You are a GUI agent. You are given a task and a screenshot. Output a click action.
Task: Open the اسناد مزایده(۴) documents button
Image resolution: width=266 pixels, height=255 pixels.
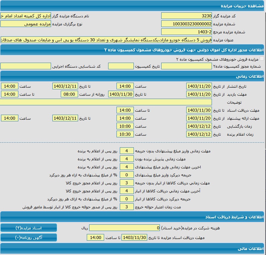29,228
